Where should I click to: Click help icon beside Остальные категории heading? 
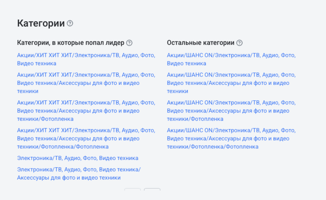click(x=240, y=43)
